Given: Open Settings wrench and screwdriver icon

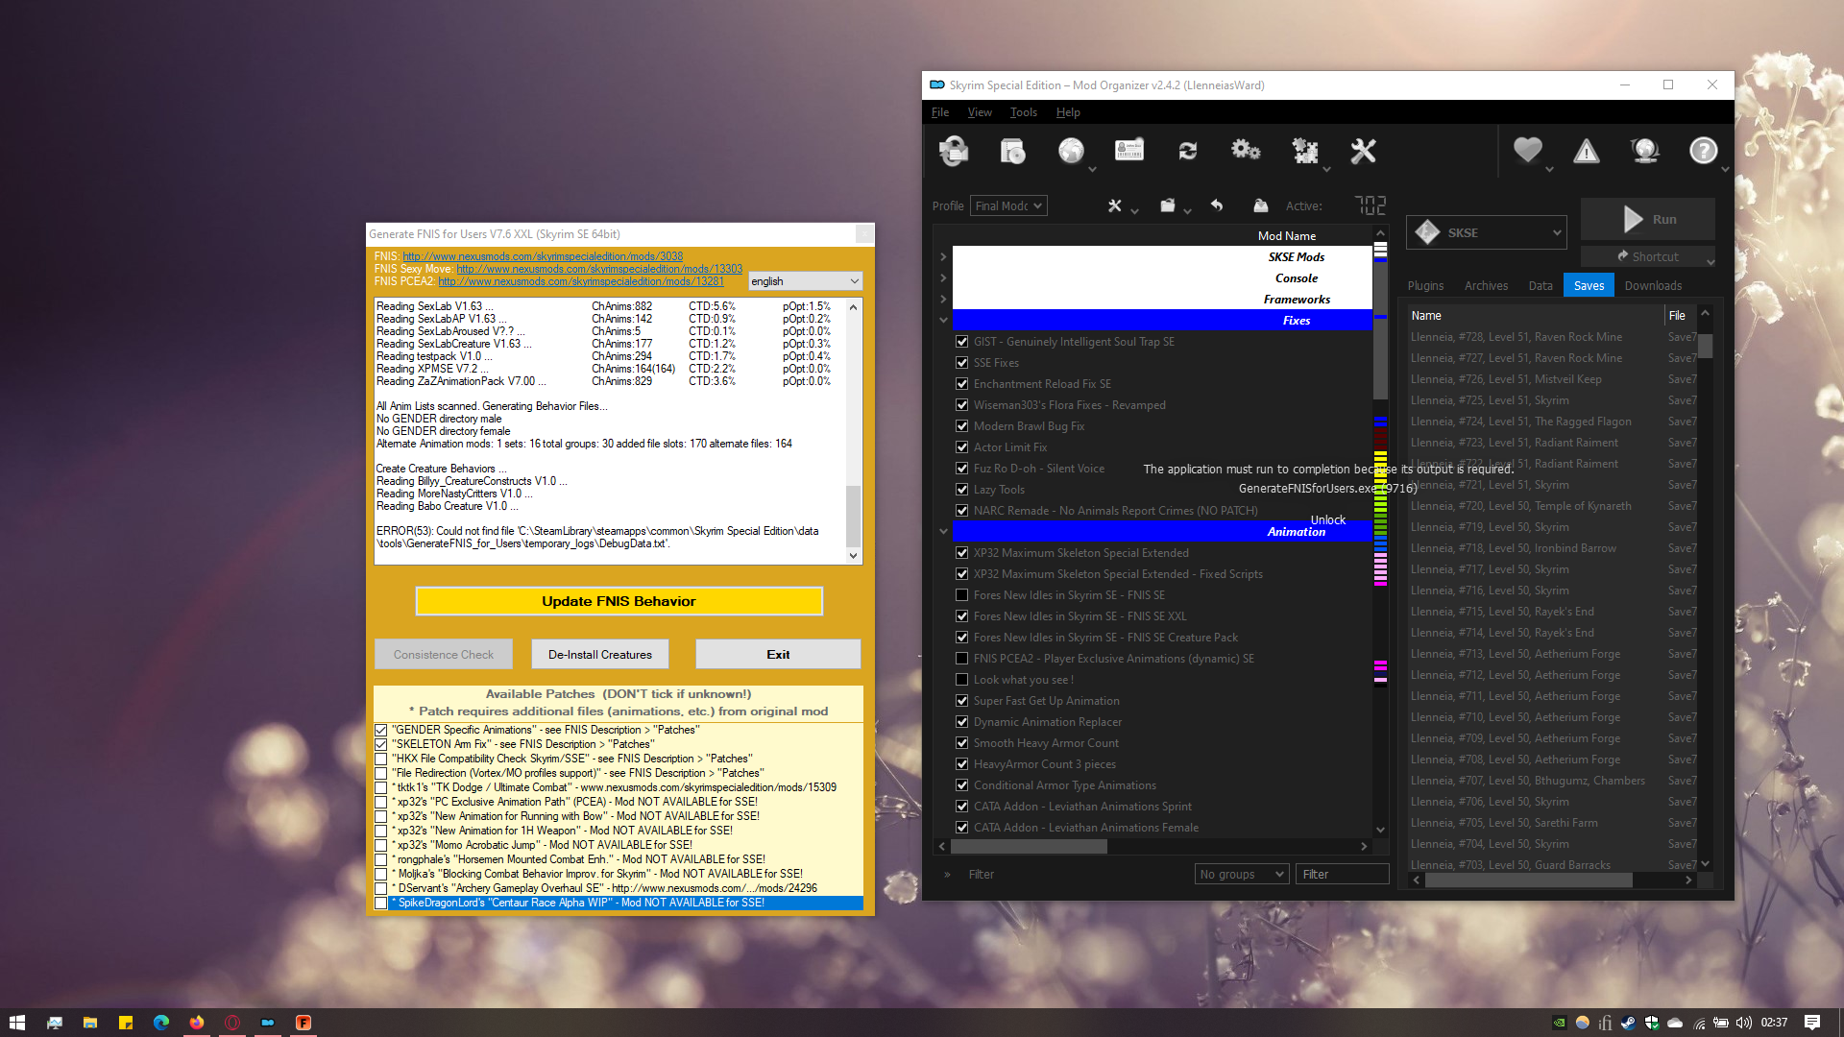Looking at the screenshot, I should tap(1363, 151).
